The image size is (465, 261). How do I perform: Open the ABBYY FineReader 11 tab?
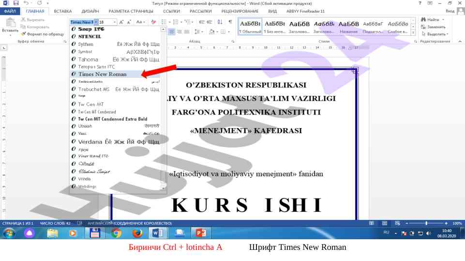coord(305,11)
